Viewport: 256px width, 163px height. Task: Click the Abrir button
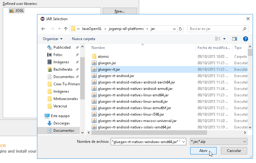pyautogui.click(x=203, y=151)
